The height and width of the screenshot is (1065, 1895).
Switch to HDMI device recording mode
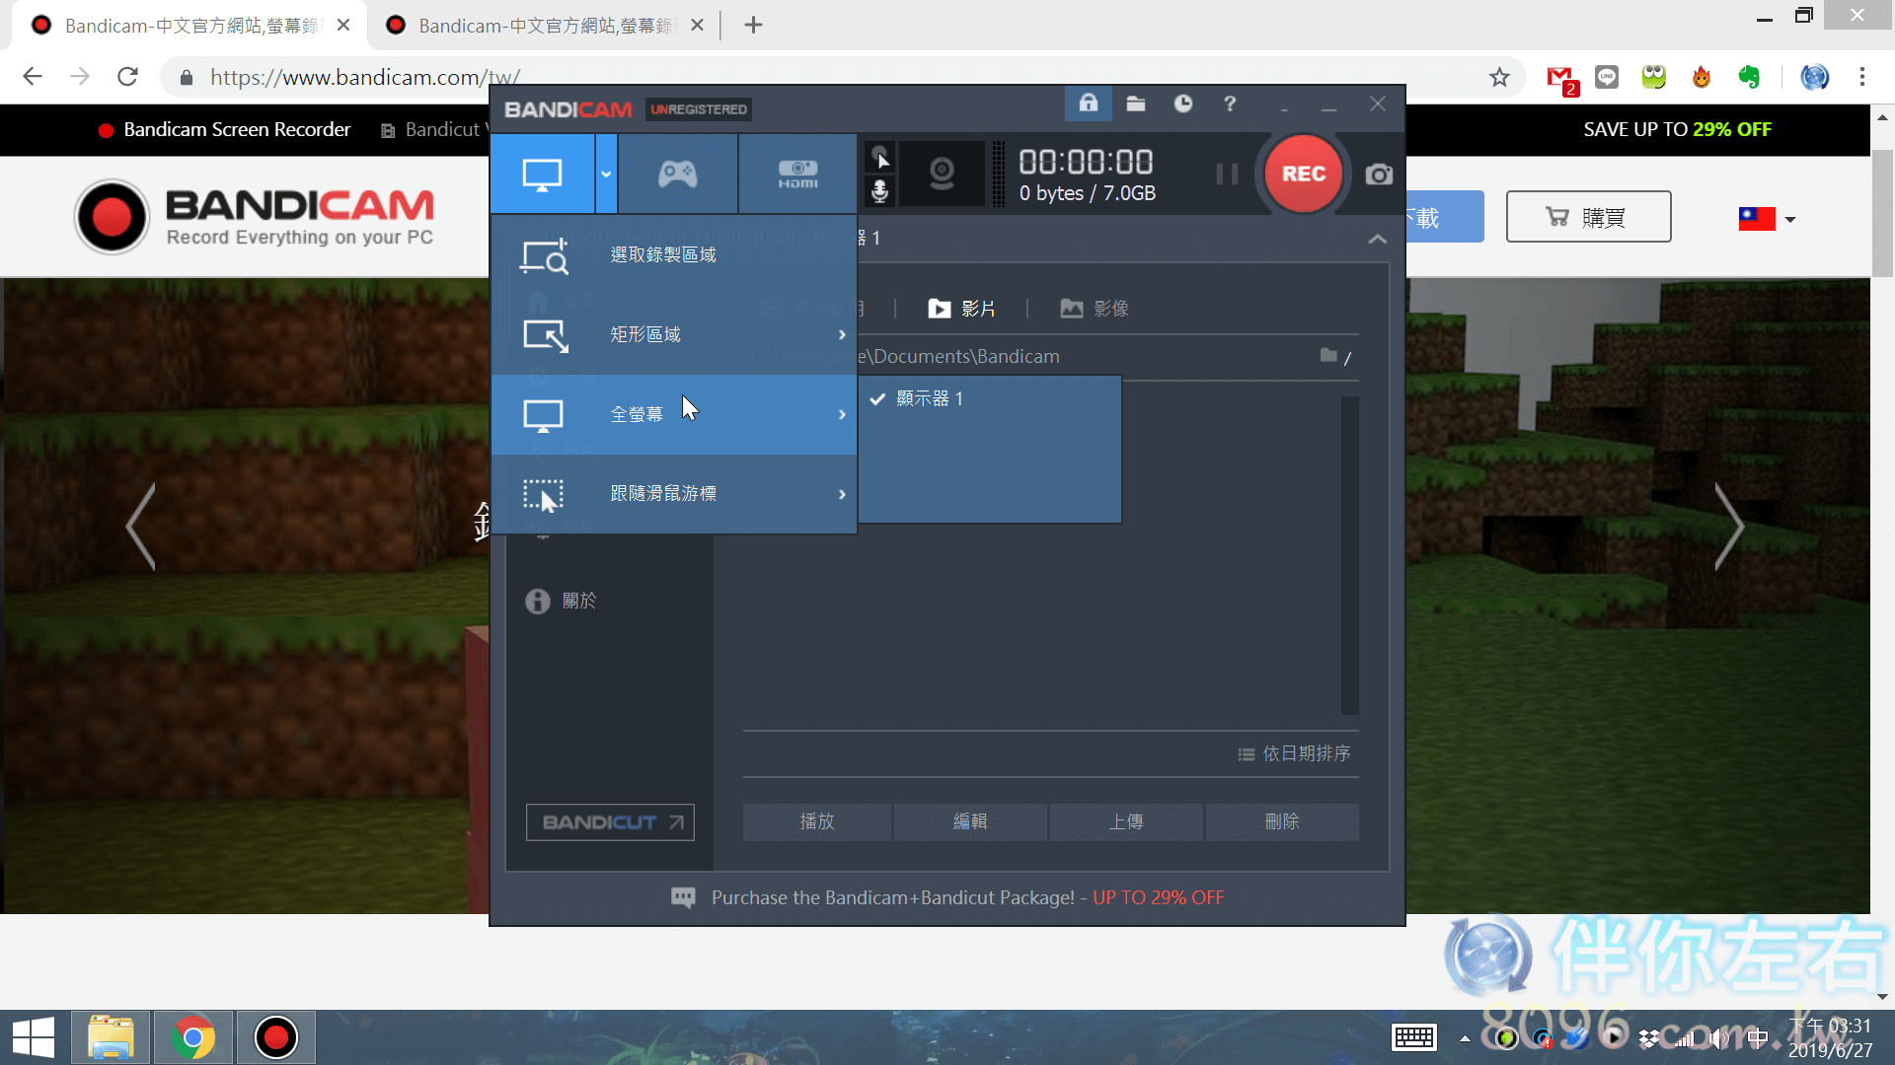pos(797,175)
